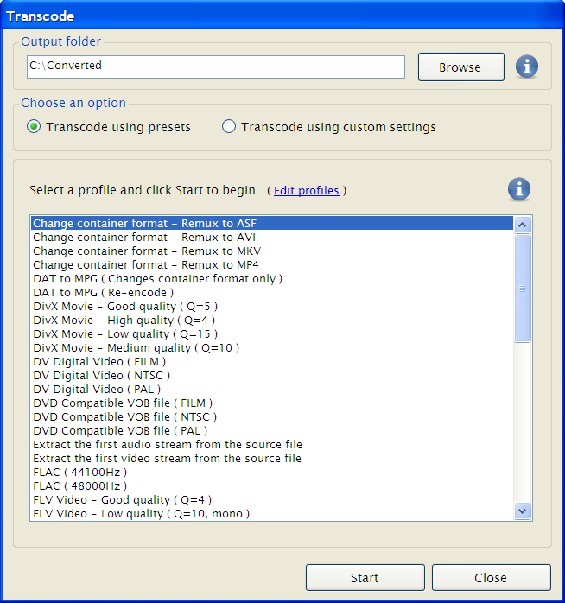Select Transcode using custom settings option
This screenshot has width=565, height=603.
pos(229,127)
